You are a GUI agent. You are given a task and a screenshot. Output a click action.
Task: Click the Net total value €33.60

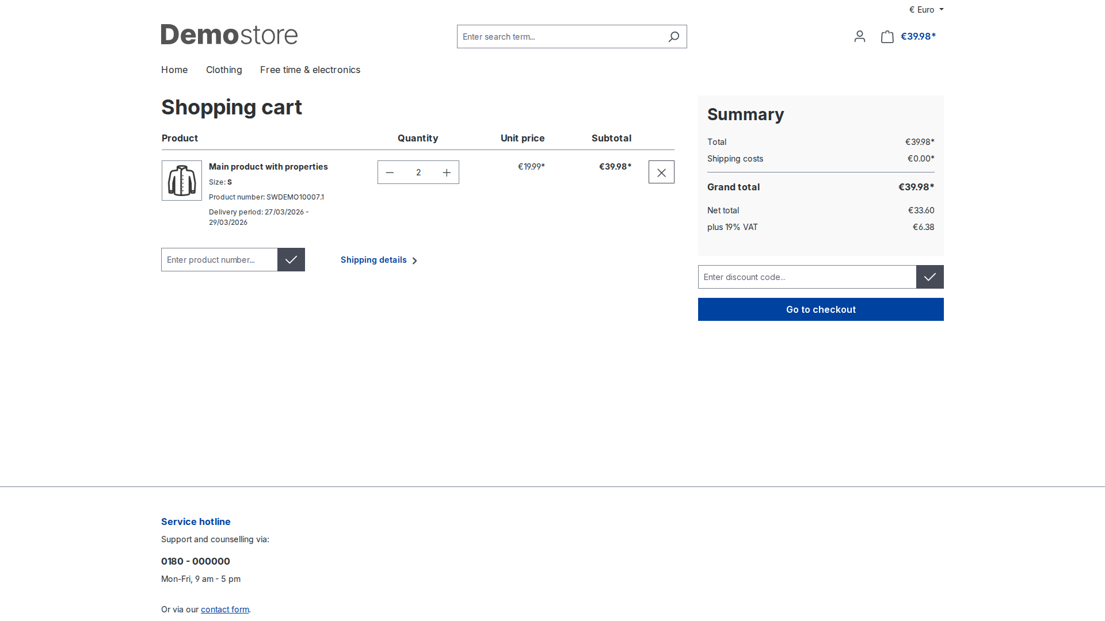921,210
